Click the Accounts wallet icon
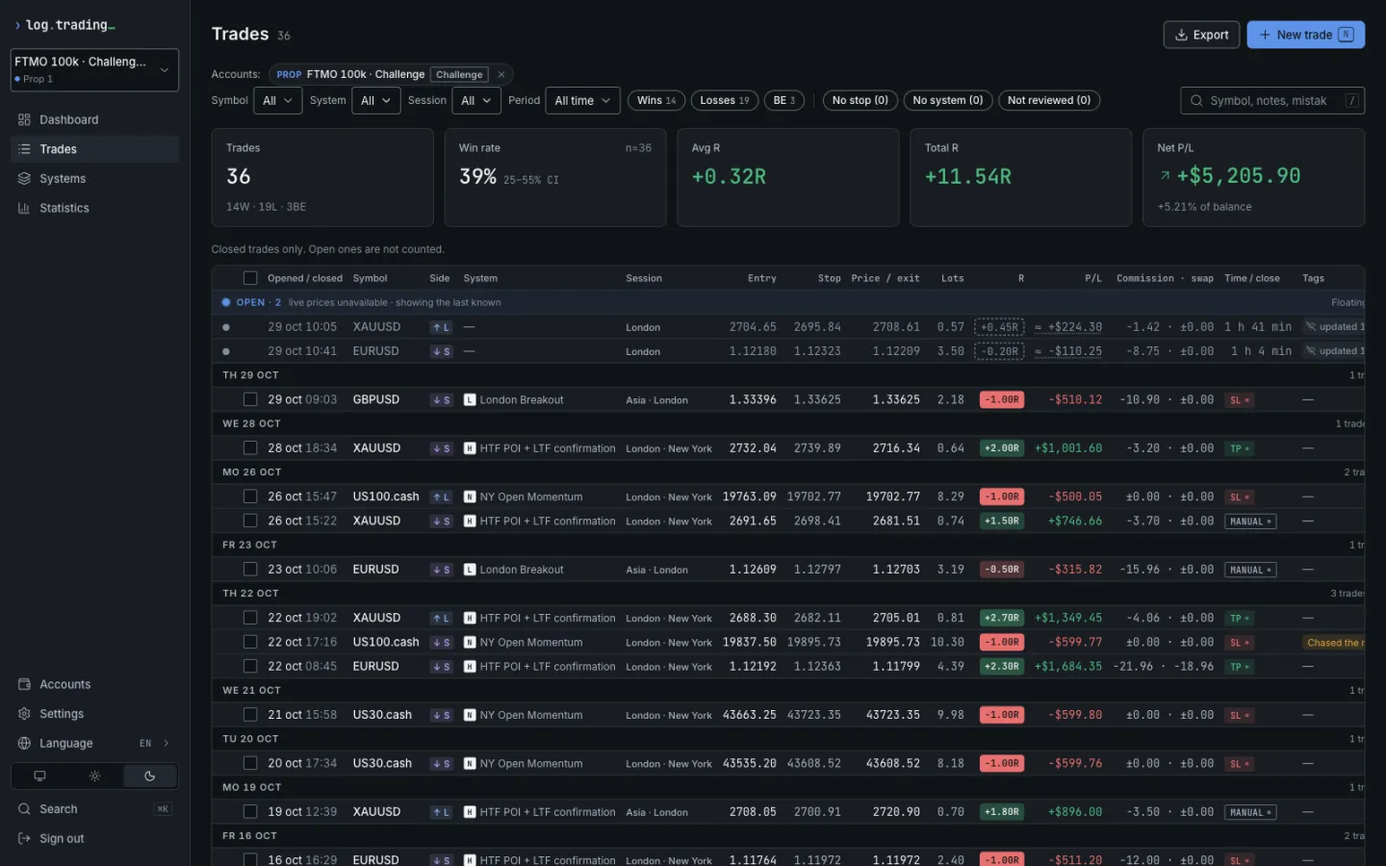The height and width of the screenshot is (866, 1386). 24,684
